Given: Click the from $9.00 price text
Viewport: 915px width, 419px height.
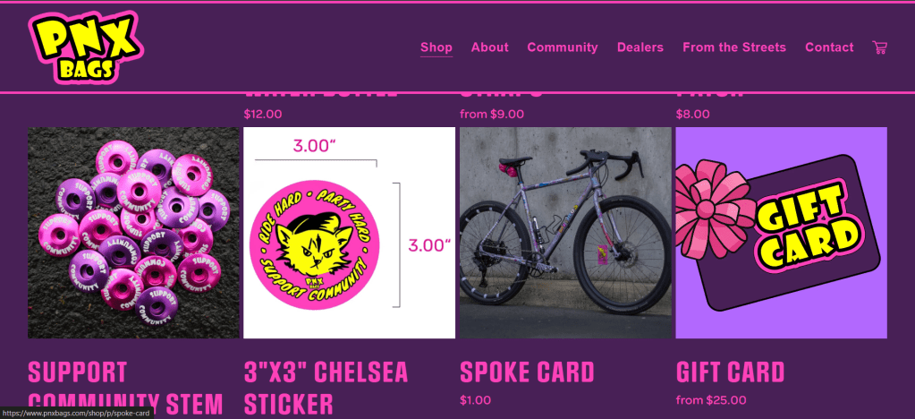Looking at the screenshot, I should [x=492, y=114].
